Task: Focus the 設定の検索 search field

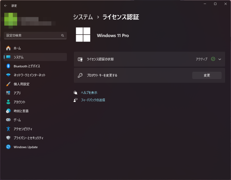Action: click(x=35, y=36)
